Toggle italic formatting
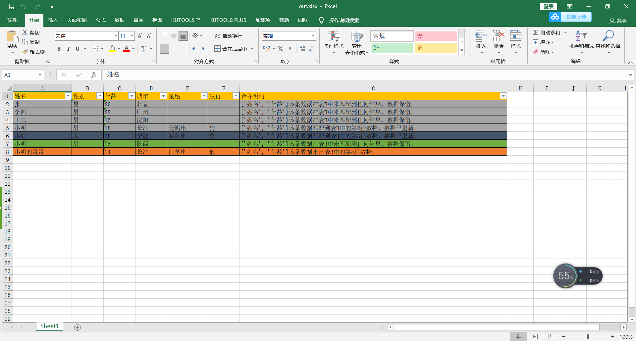Screen dimensions: 636x341 point(68,49)
